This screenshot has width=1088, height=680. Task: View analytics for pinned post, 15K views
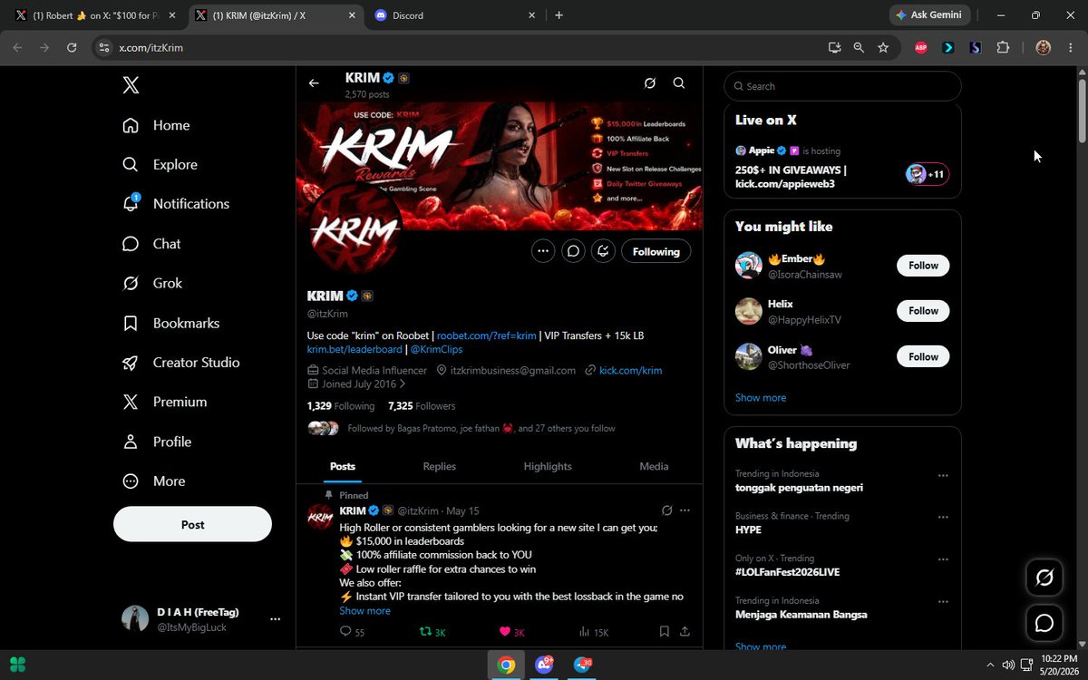pos(594,632)
